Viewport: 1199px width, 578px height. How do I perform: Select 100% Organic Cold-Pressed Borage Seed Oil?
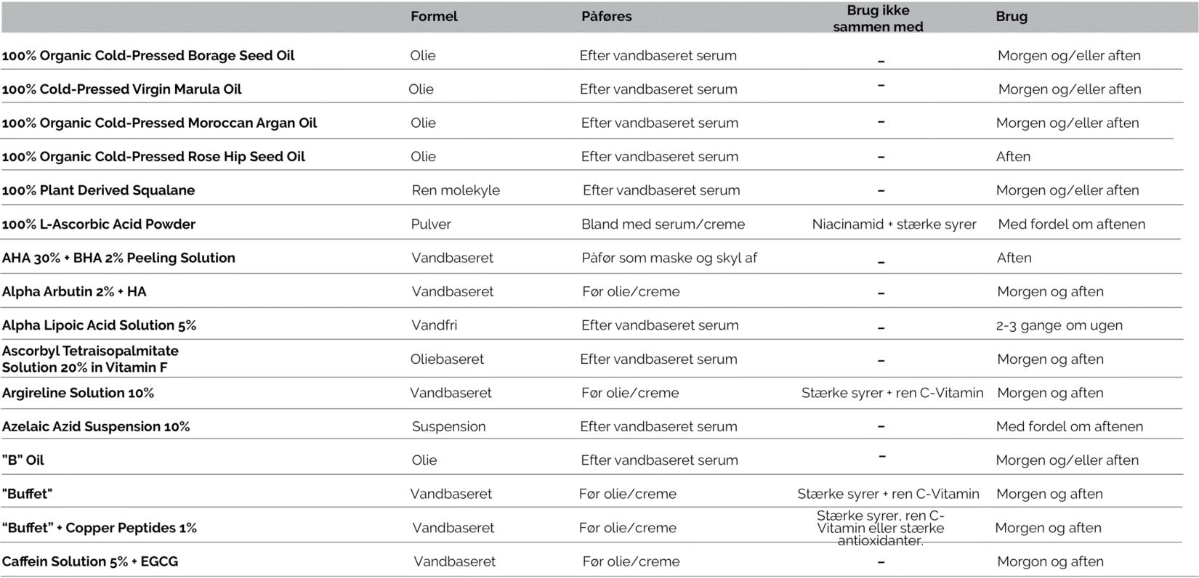(148, 56)
